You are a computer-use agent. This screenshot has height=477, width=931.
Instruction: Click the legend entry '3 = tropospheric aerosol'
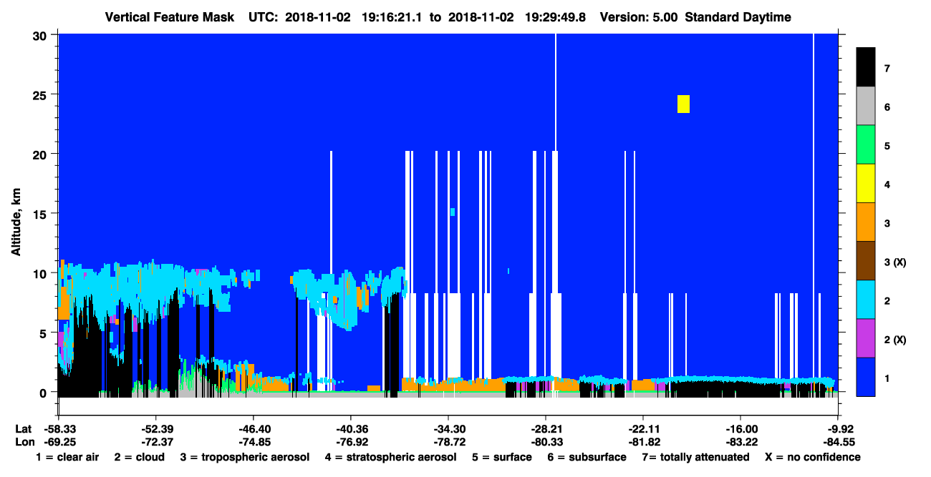244,457
